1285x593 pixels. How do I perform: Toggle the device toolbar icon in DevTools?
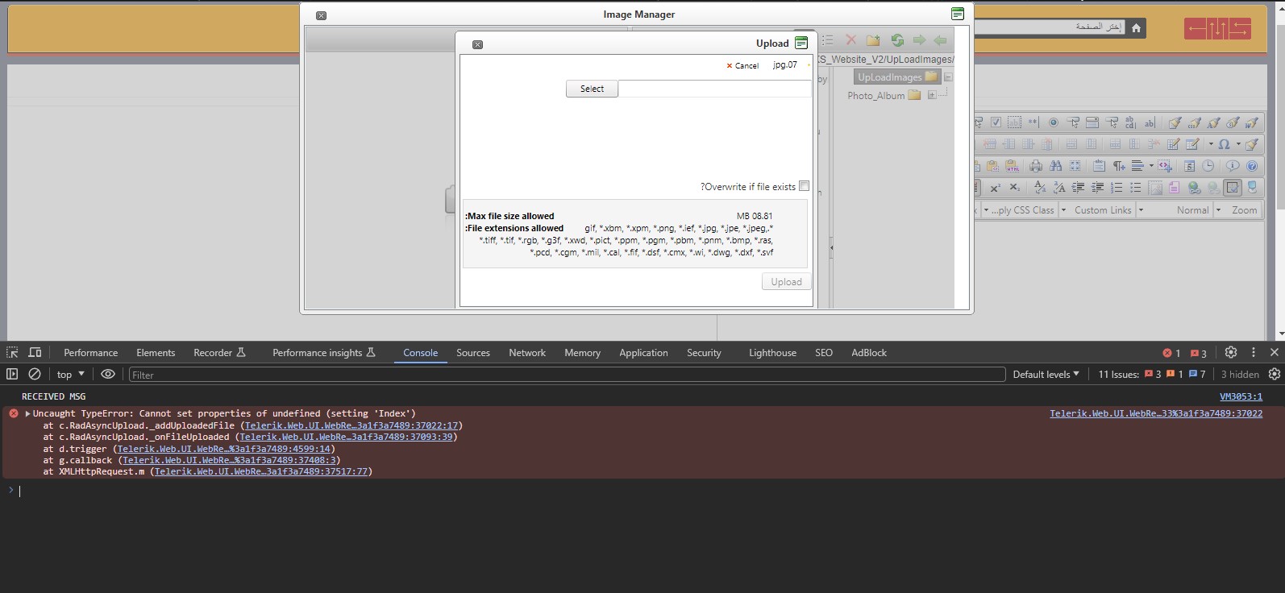[35, 352]
